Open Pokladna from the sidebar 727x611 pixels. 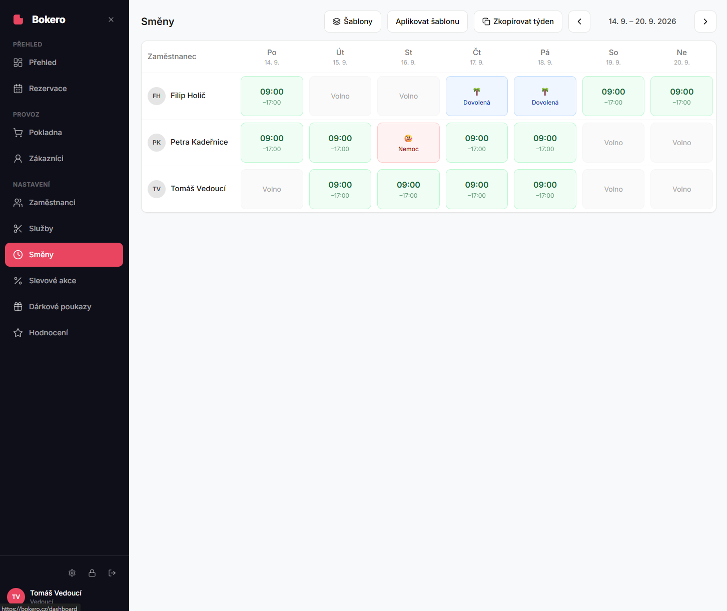coord(64,133)
